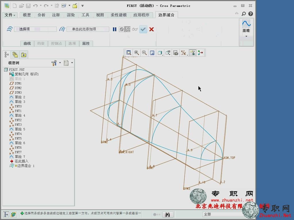The height and width of the screenshot is (220, 294).
Task: Click the 单击此处添加项 second direction field
Action: point(88,29)
